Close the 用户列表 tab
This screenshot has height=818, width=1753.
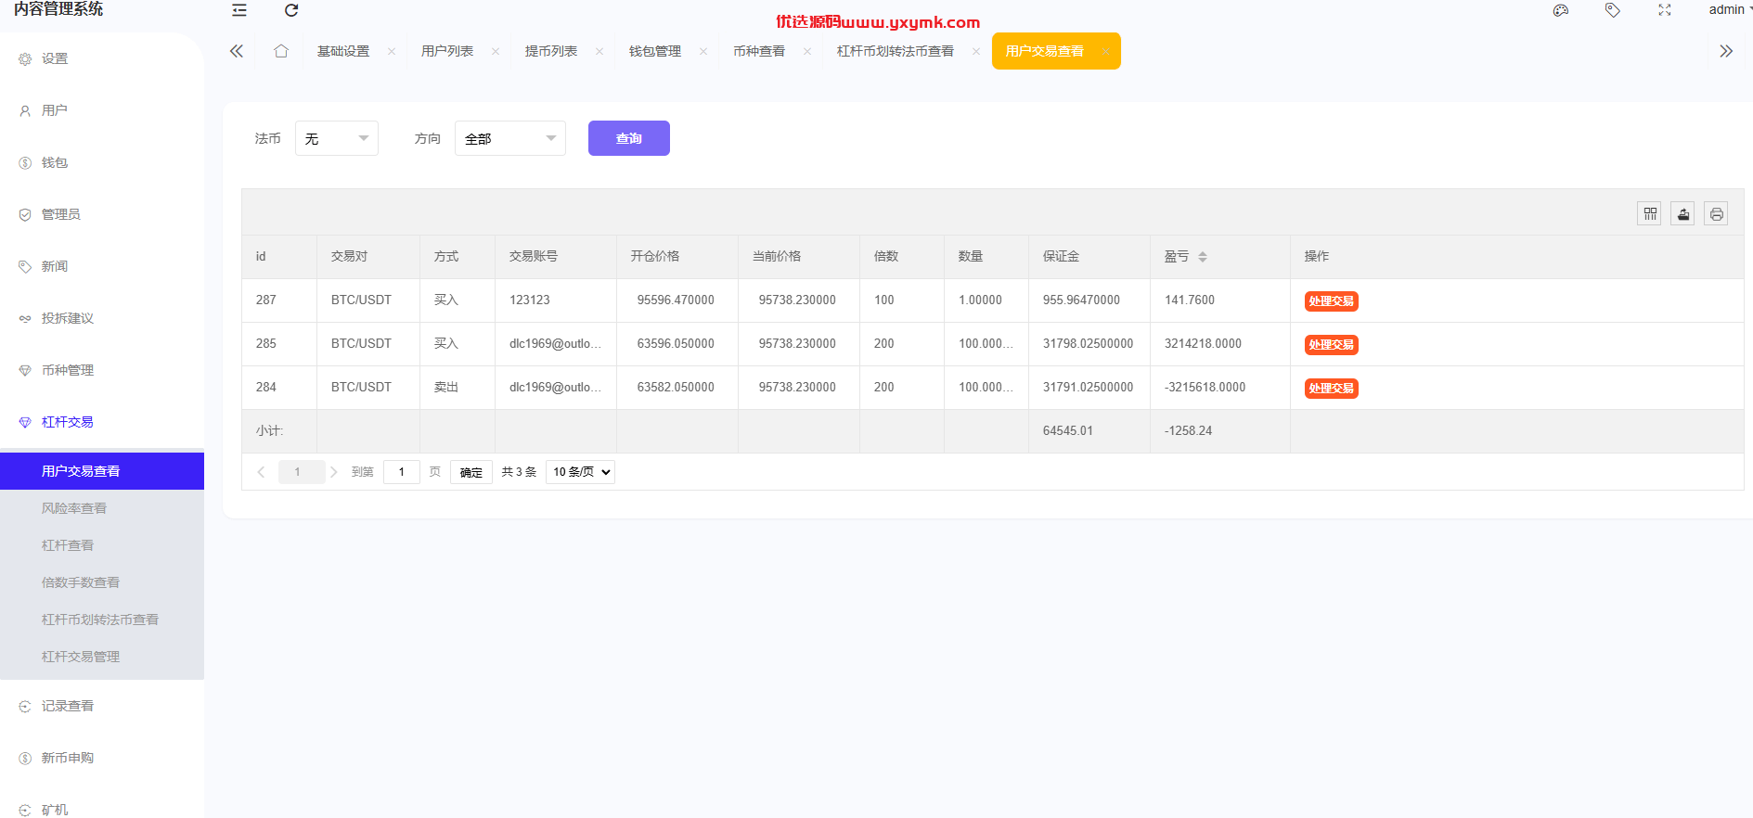pos(496,52)
